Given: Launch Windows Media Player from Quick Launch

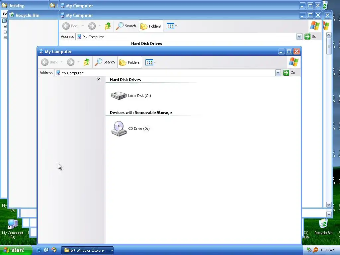Looking at the screenshot, I should pos(54,250).
